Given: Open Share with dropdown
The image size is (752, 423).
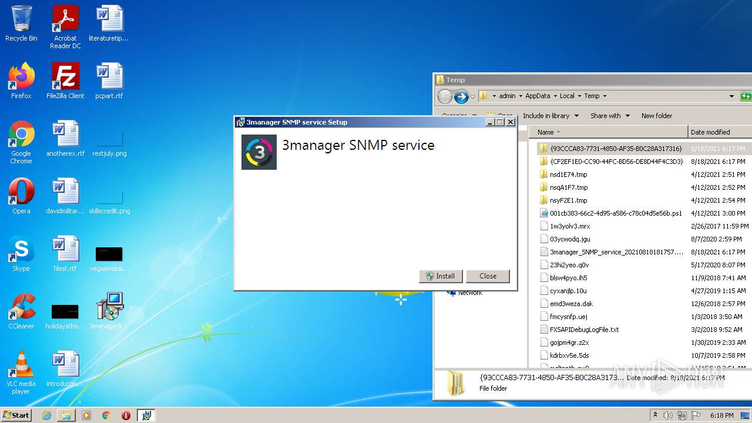Looking at the screenshot, I should click(x=610, y=116).
